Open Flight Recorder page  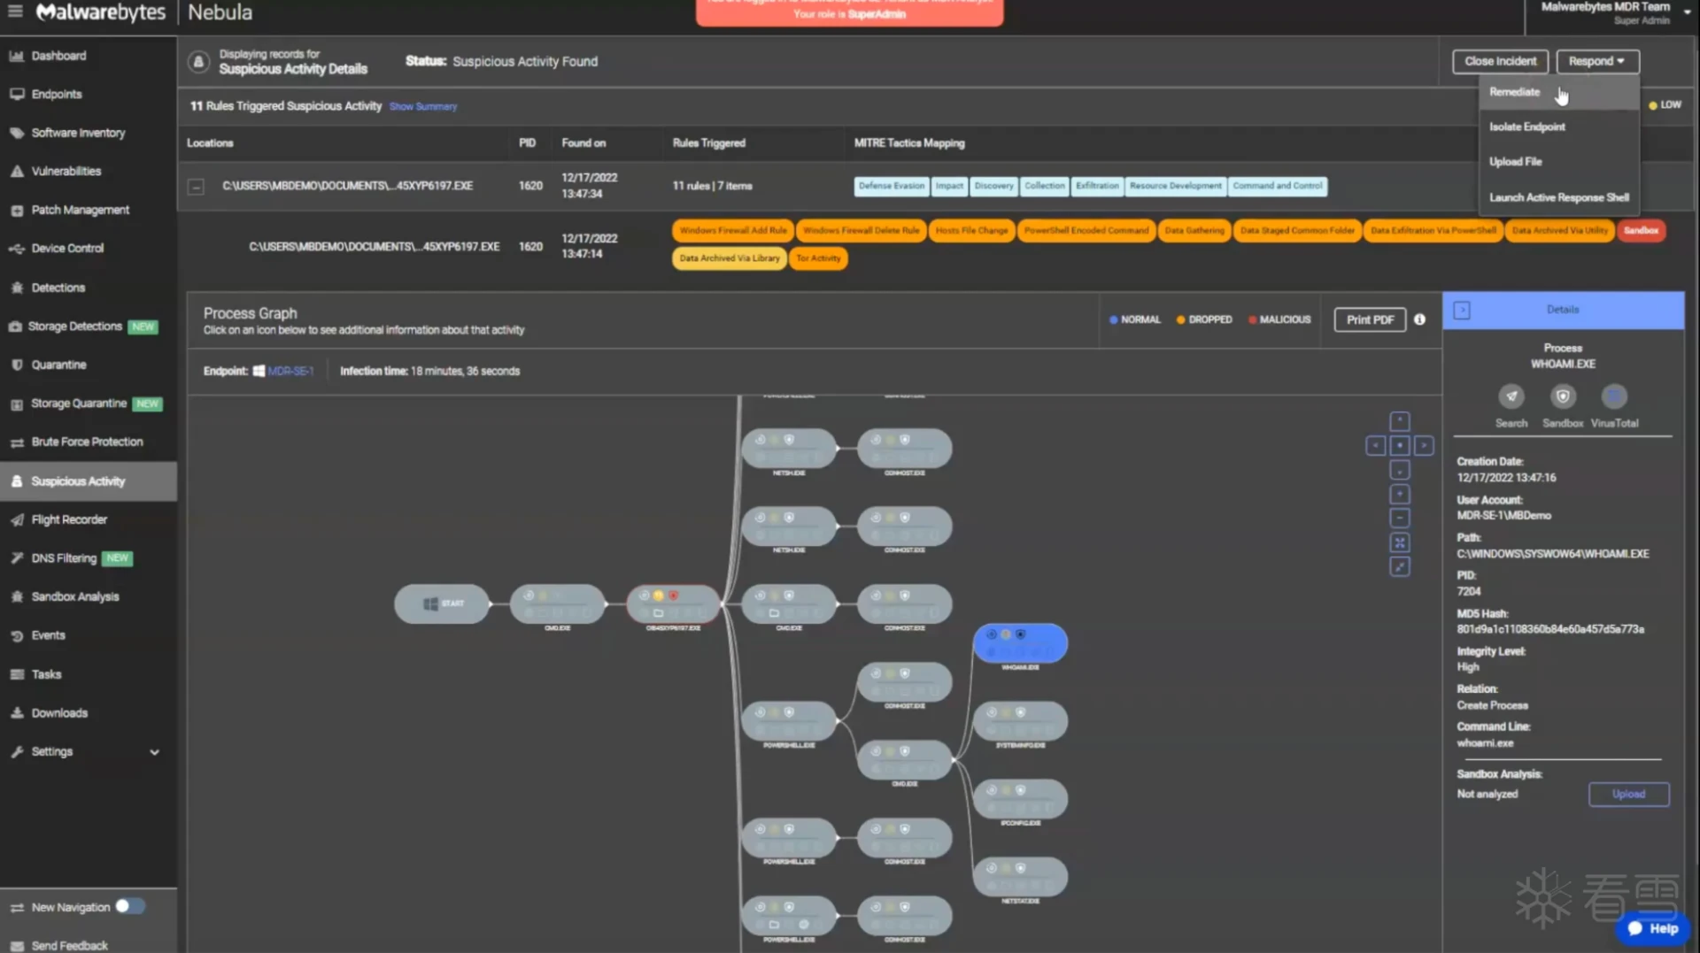(x=69, y=519)
